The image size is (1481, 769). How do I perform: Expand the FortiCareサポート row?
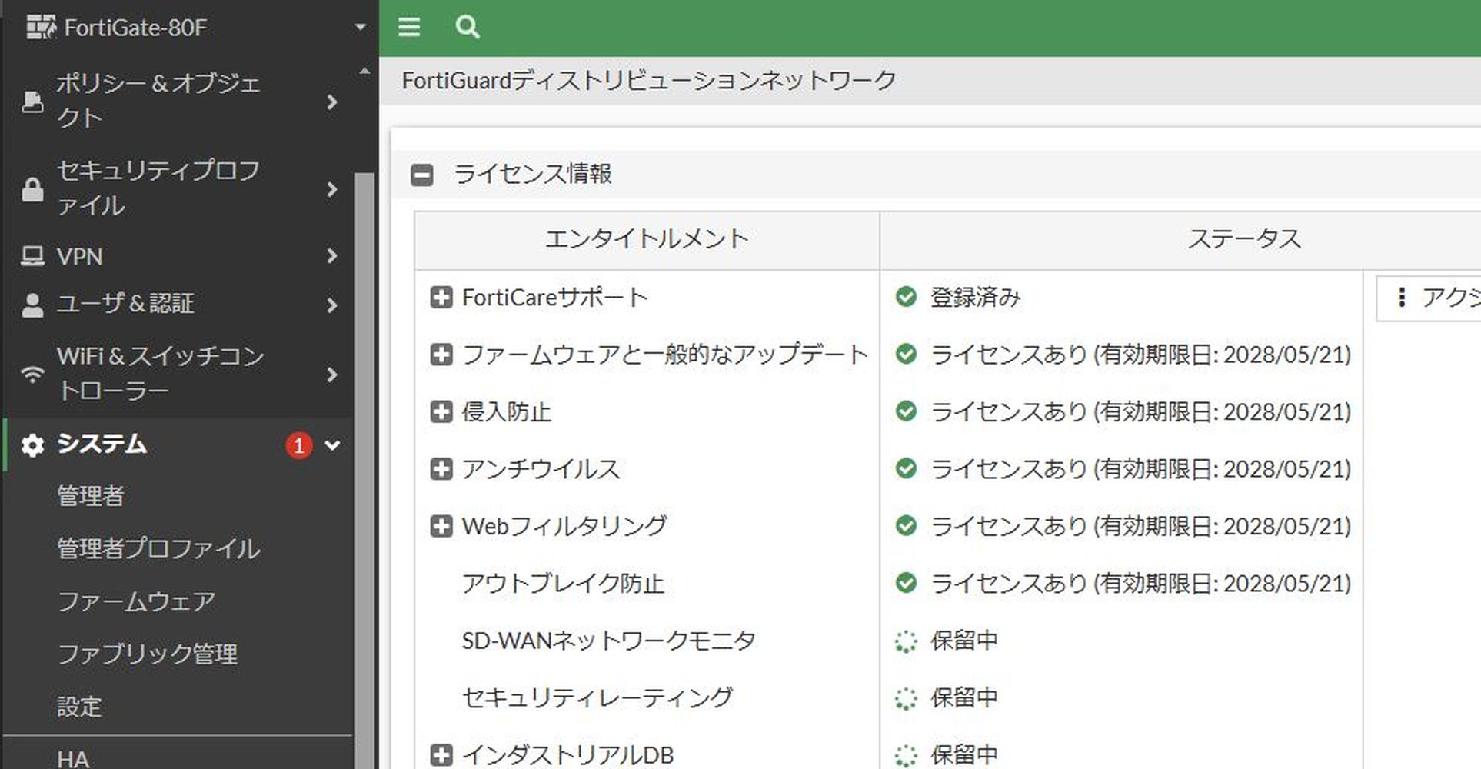click(441, 298)
